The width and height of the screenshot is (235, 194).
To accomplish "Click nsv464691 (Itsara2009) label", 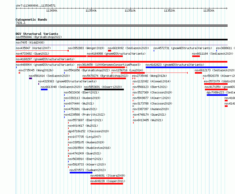I will (108, 176).
